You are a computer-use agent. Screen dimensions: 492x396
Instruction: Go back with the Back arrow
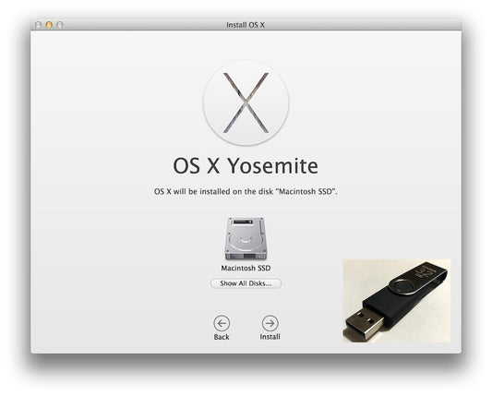[x=222, y=323]
